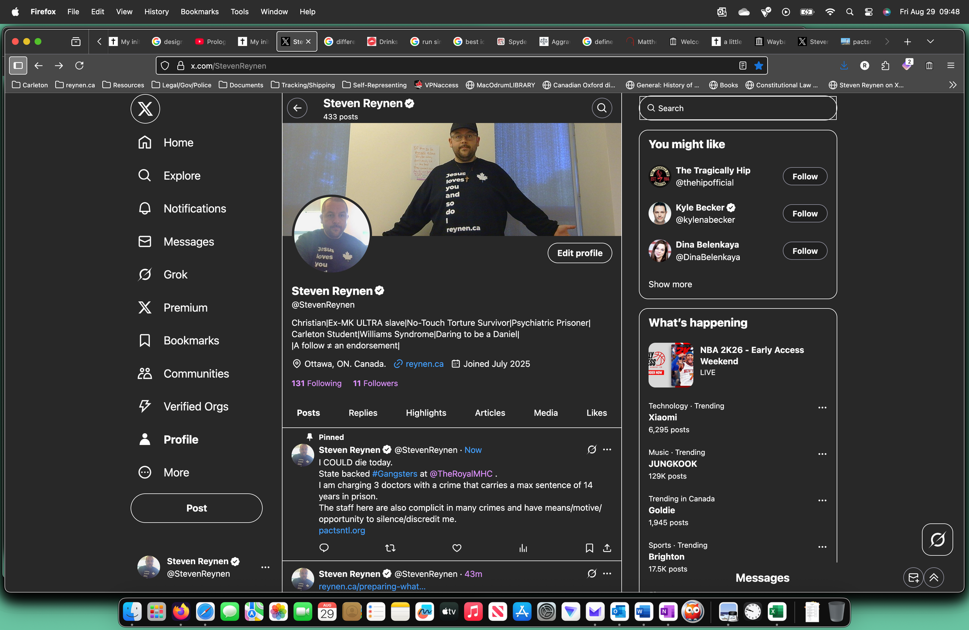Viewport: 969px width, 630px height.
Task: Show more bookmarks toolbar items
Action: (953, 85)
